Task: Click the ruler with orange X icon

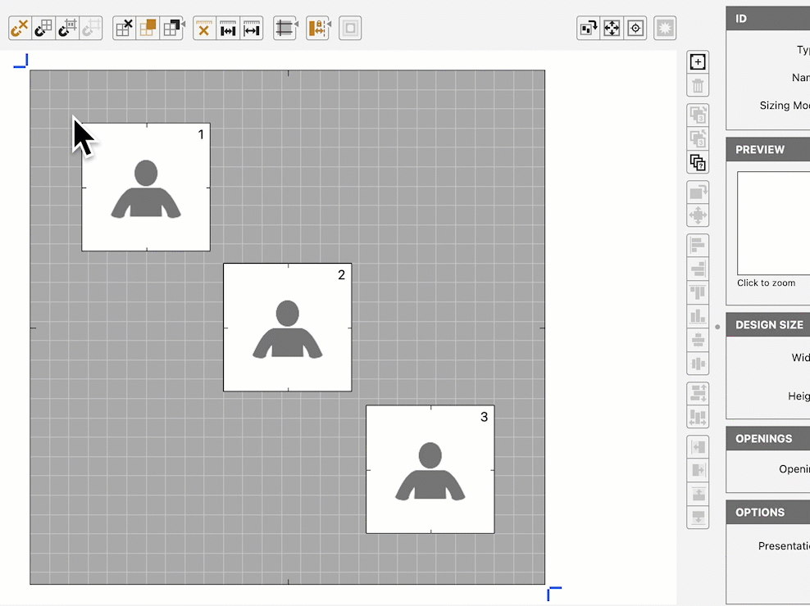Action: coord(204,29)
